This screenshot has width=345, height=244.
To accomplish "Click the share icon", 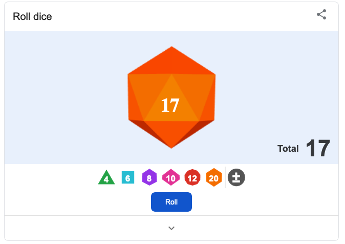I will 321,14.
